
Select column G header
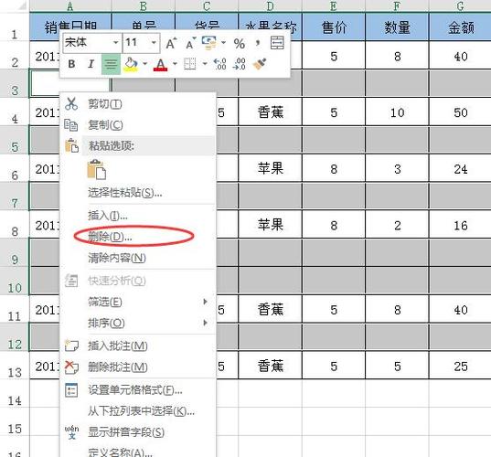(x=460, y=6)
